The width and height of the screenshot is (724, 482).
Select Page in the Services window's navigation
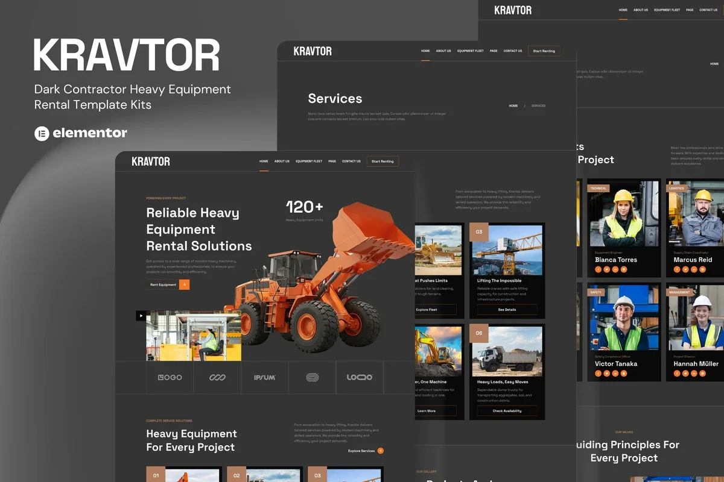[x=494, y=51]
